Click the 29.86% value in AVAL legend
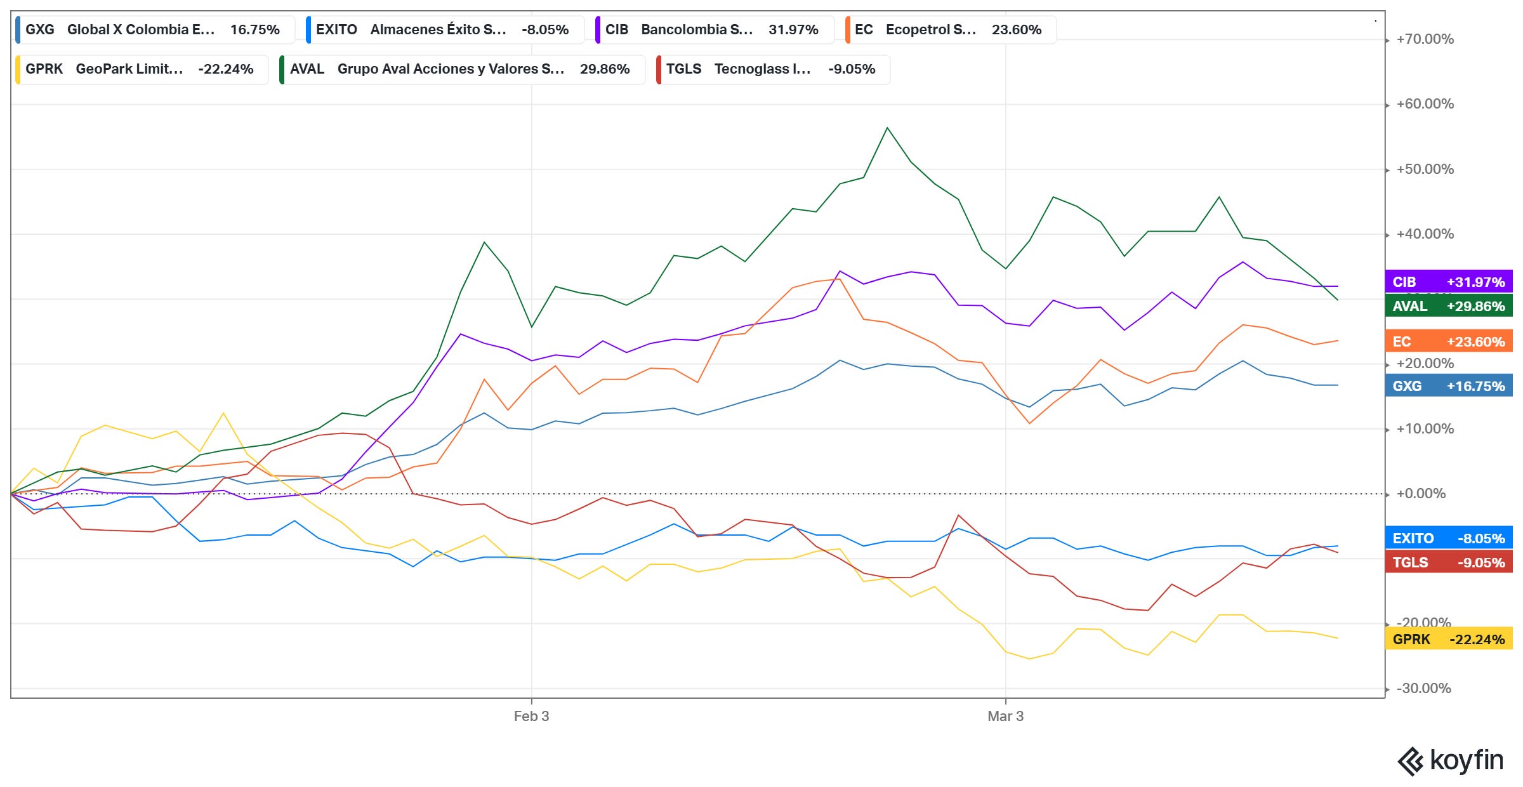 (x=604, y=69)
